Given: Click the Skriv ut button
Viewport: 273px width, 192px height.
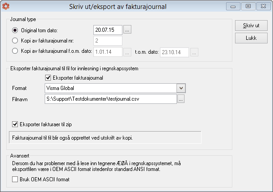Looking at the screenshot, I should pos(251,26).
